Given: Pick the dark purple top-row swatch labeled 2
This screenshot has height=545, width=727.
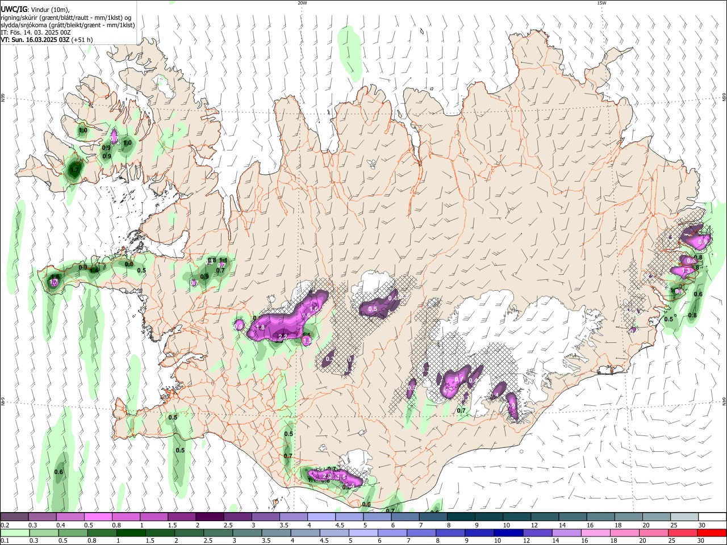Looking at the screenshot, I should tap(209, 517).
